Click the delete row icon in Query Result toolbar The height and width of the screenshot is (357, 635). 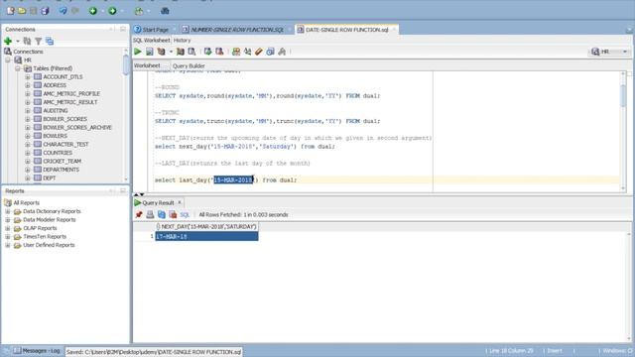(173, 214)
